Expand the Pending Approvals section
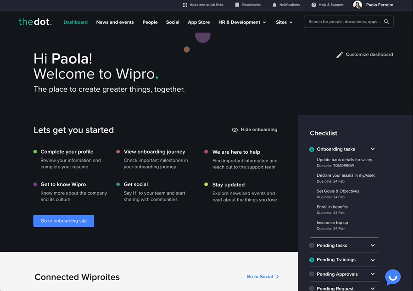Screen dimensions: 413x291 (373, 274)
